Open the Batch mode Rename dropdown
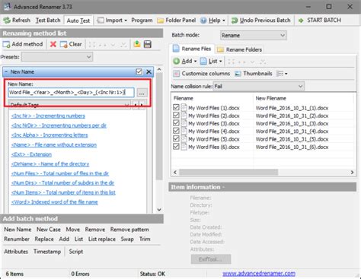 254,35
